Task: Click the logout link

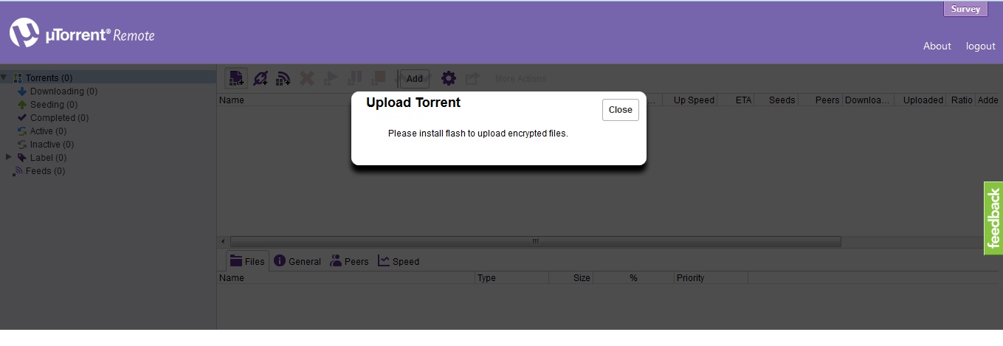Action: tap(980, 46)
